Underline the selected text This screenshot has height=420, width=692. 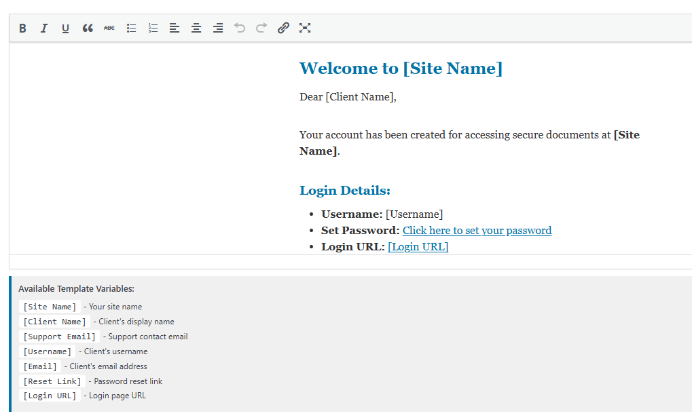pos(65,28)
